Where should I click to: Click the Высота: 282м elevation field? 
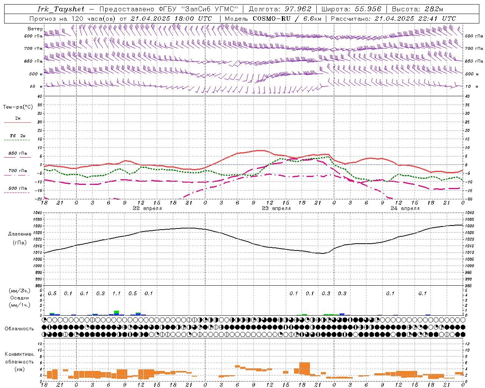(418, 9)
